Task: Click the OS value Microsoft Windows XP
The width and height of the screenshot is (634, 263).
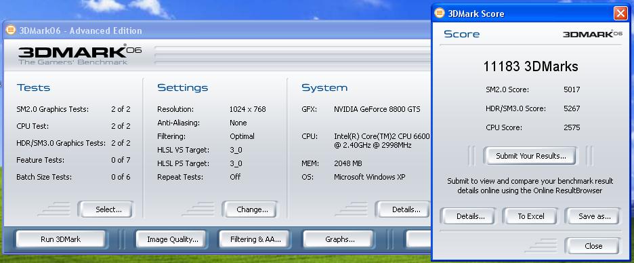Action: [x=370, y=177]
